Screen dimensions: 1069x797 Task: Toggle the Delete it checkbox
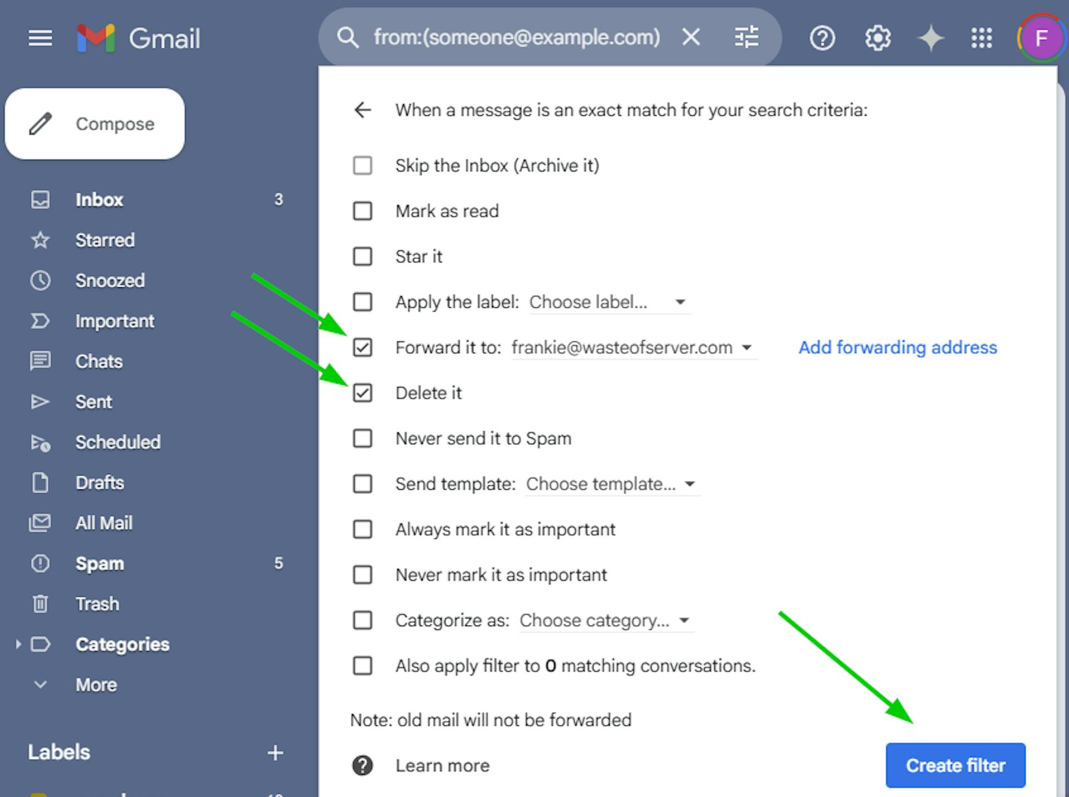coord(361,392)
